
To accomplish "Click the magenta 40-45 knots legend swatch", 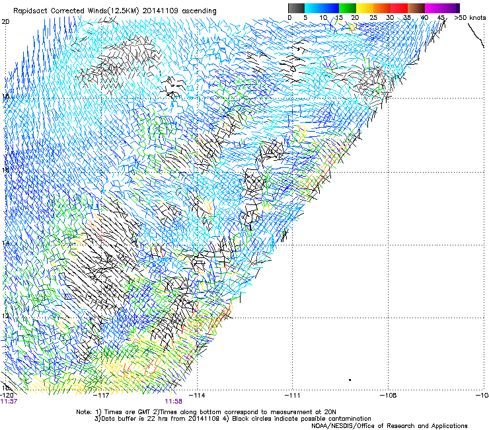I will (433, 8).
